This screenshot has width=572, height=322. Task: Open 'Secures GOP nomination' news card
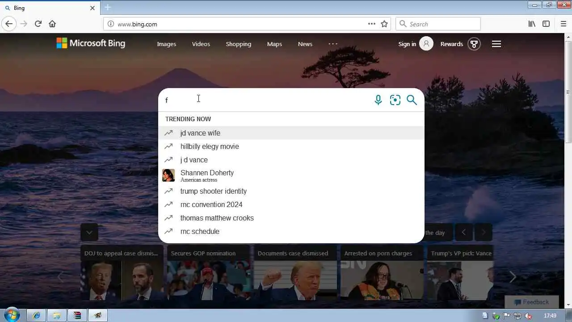point(208,272)
